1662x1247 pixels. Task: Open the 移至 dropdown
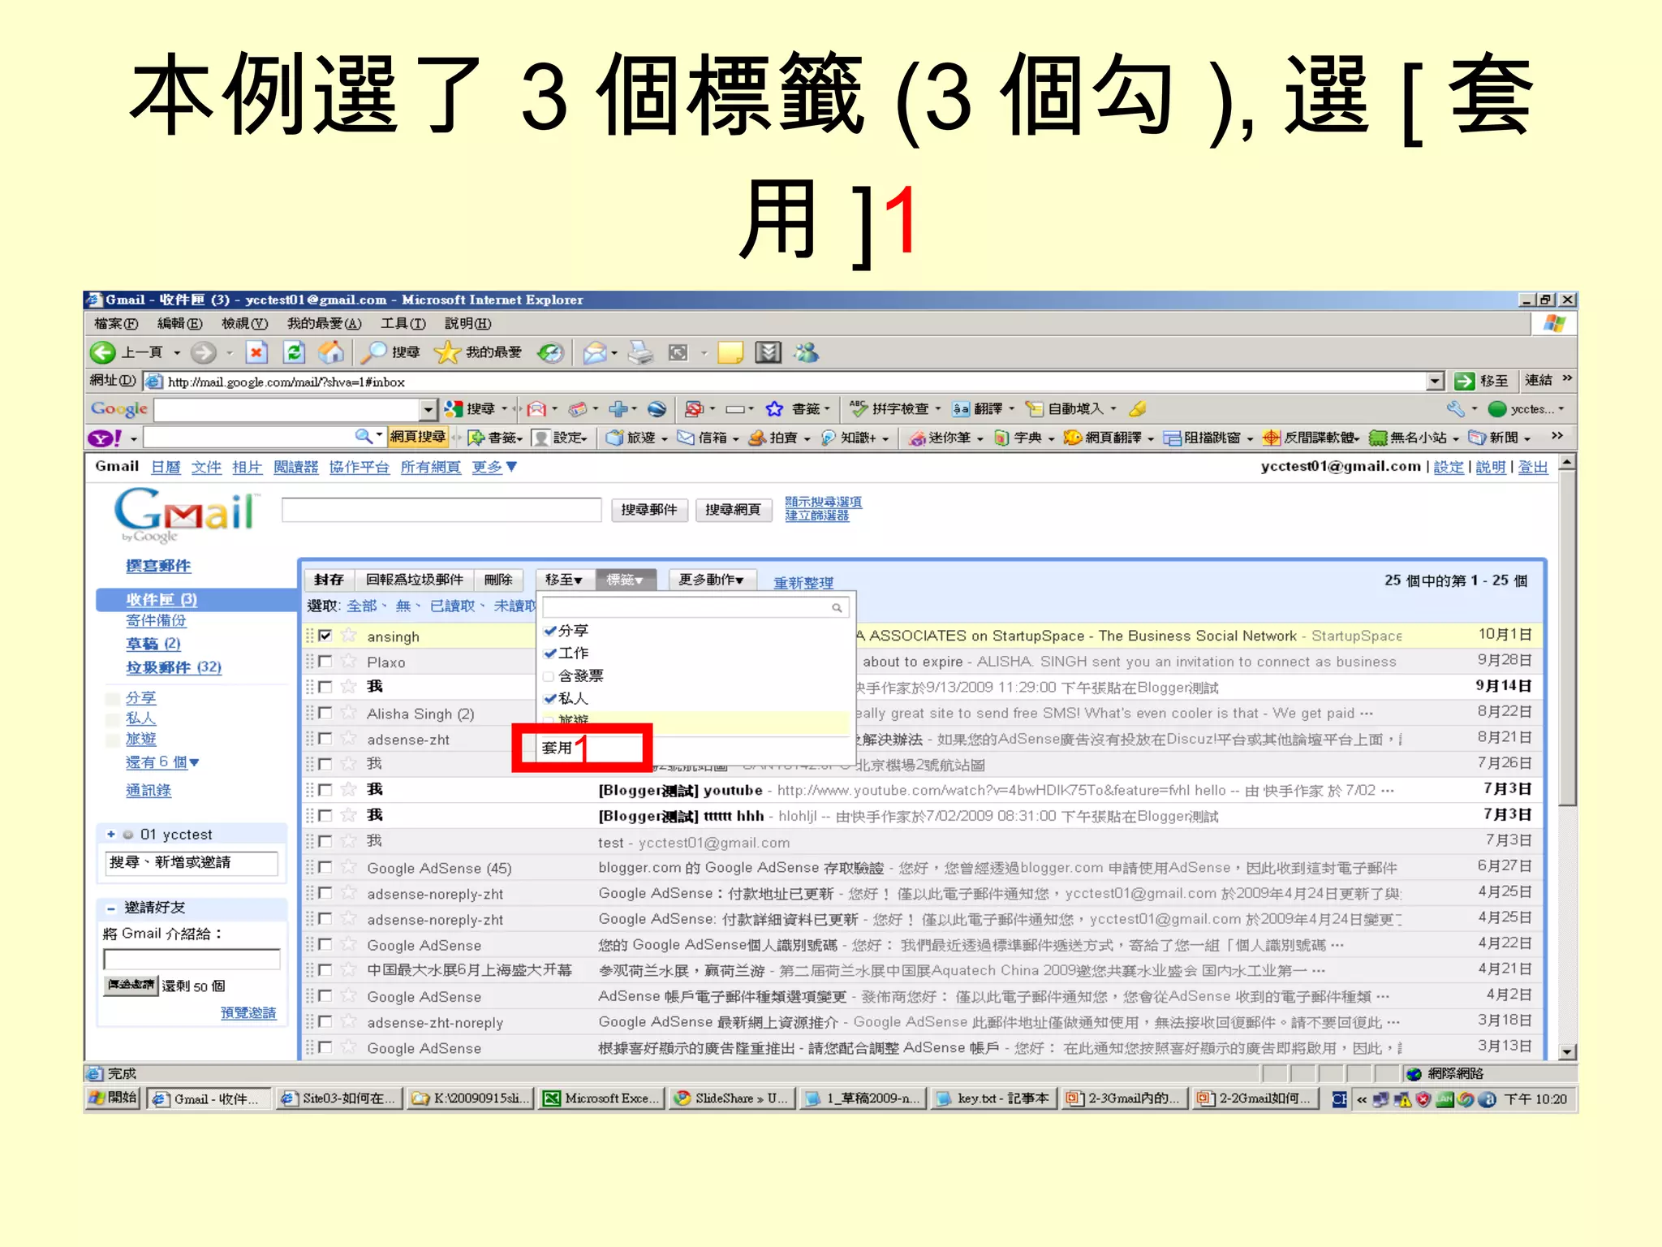pyautogui.click(x=563, y=580)
